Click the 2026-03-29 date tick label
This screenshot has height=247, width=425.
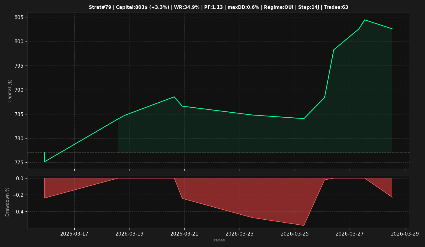click(x=405, y=234)
